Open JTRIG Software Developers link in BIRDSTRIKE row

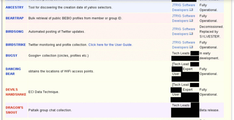(x=184, y=45)
